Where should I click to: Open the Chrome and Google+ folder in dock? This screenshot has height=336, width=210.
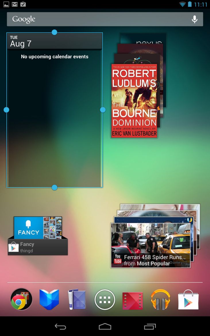(21, 299)
